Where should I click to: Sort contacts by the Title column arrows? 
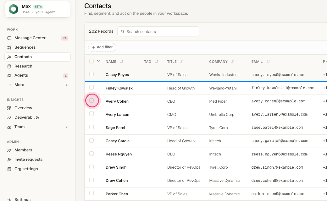(182, 62)
